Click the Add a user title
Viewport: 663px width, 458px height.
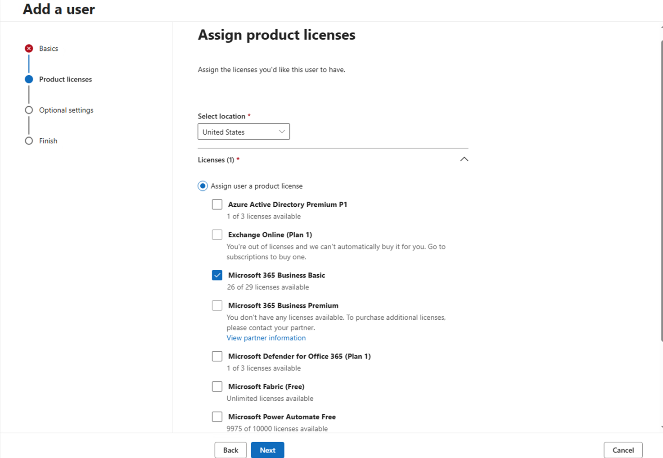tap(59, 9)
